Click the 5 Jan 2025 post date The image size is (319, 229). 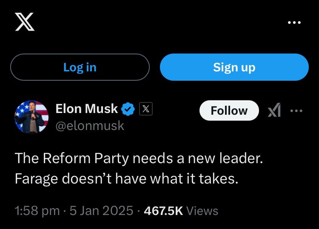coord(101,211)
